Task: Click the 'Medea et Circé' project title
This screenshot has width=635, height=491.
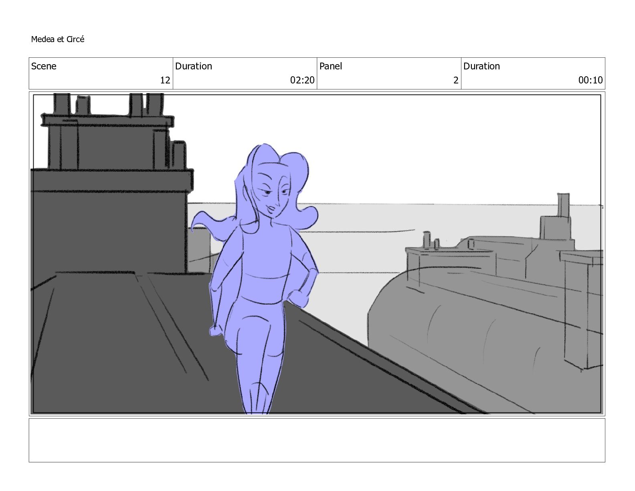Action: click(58, 39)
